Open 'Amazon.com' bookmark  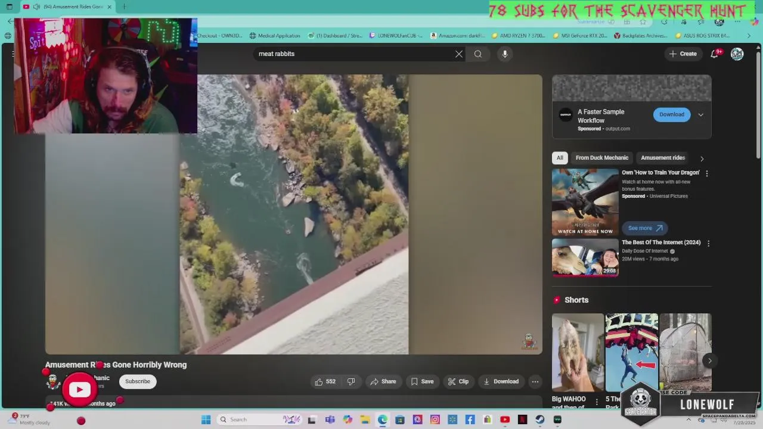coord(457,36)
